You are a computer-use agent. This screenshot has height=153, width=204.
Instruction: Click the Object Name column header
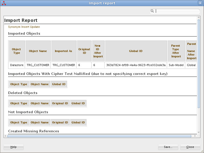click(x=38, y=50)
